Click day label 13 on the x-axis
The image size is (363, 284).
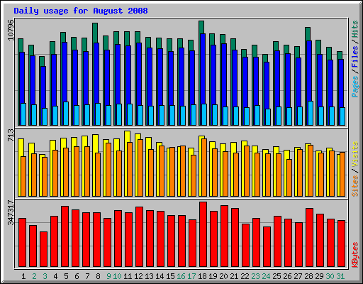pos(149,276)
